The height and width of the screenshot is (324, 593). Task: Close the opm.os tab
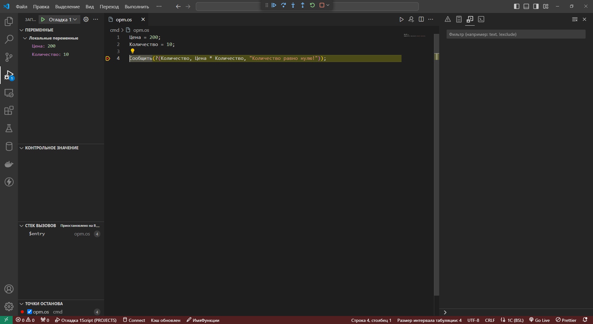tap(143, 19)
